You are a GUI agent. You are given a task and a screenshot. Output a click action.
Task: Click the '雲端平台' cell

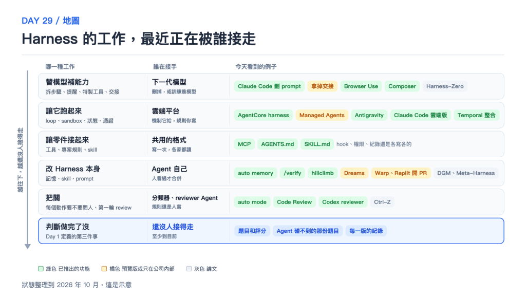[x=166, y=111]
